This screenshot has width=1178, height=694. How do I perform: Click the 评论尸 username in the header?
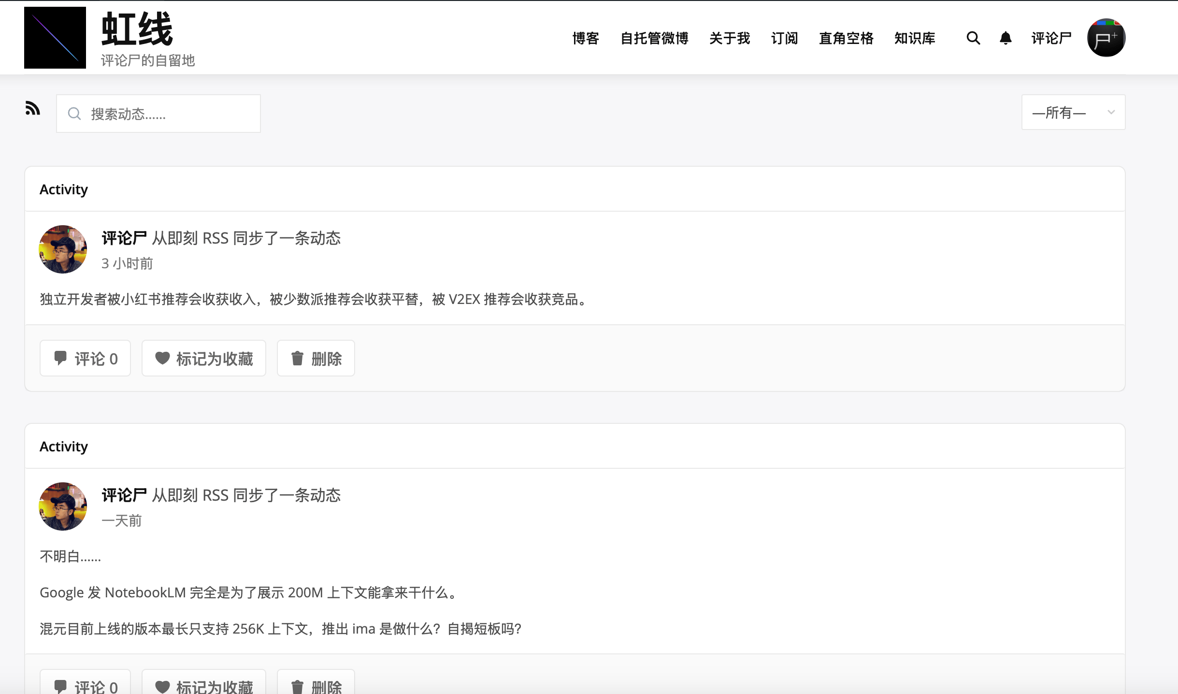1051,38
